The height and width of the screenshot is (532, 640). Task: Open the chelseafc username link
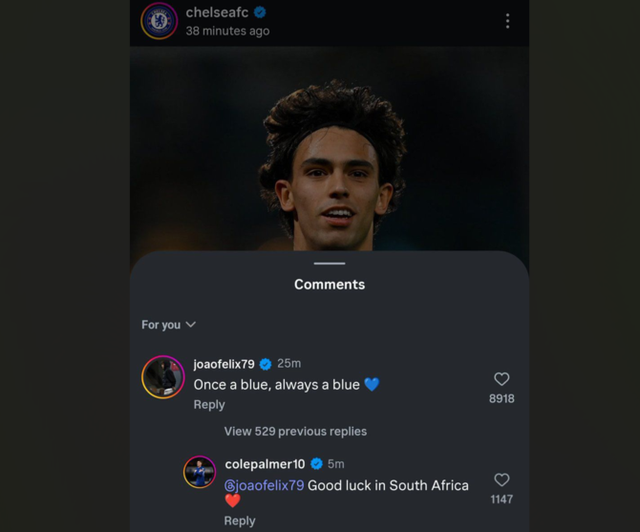(x=217, y=12)
